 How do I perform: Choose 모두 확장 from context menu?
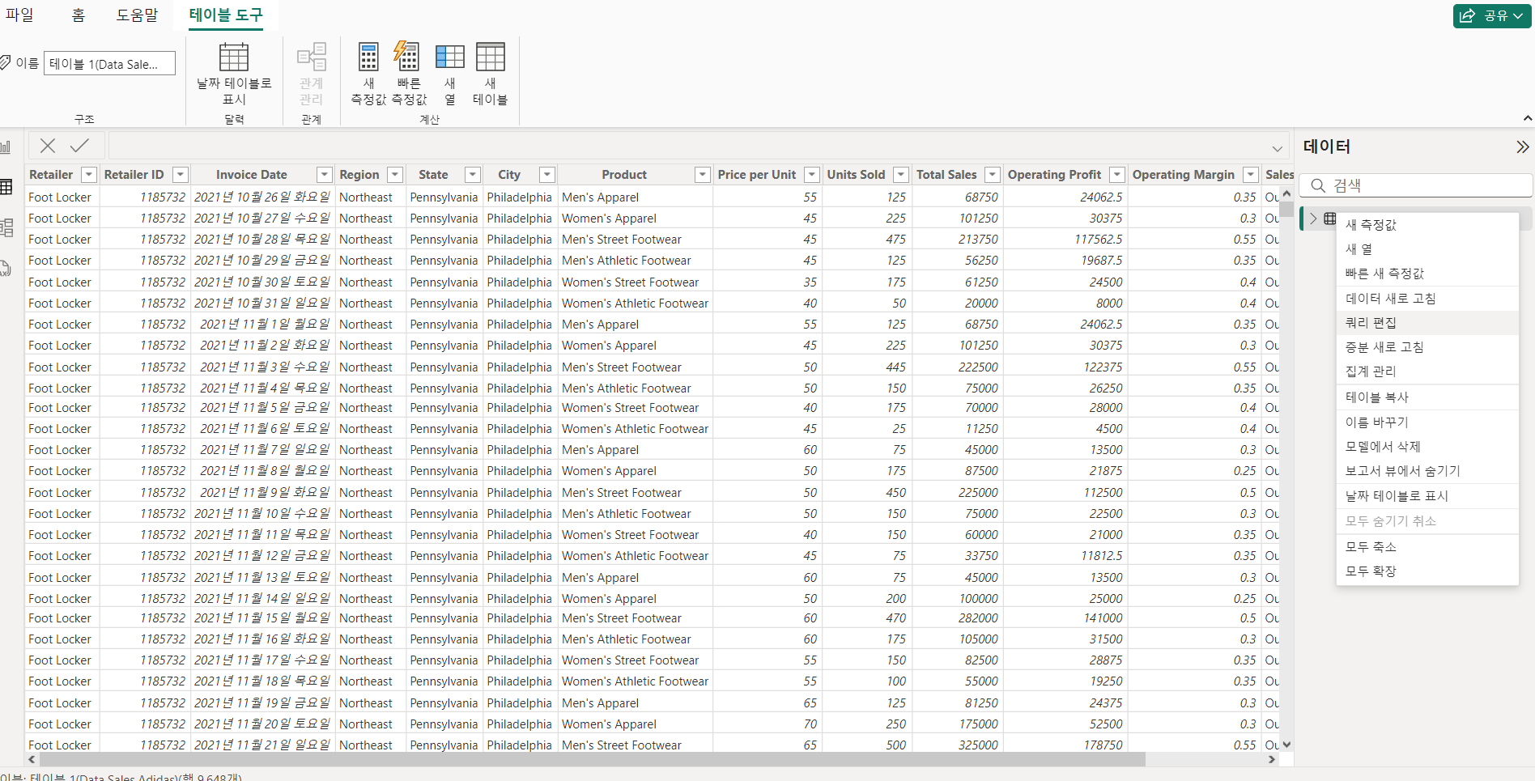[x=1427, y=571]
